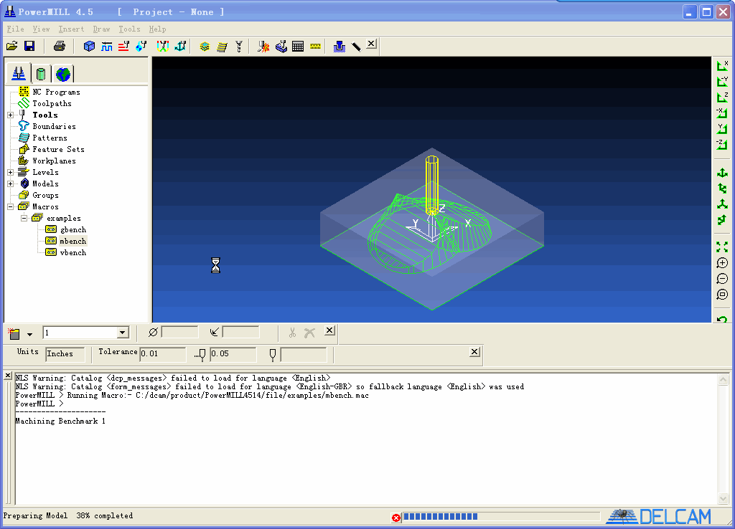Click the Tolerance input field

[x=163, y=353]
